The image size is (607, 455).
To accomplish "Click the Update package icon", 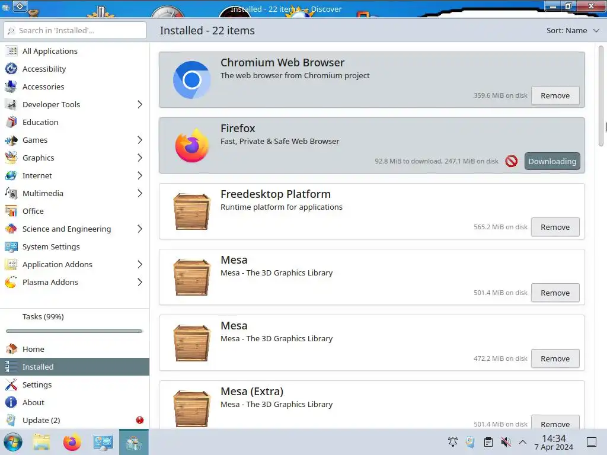I will [11, 420].
